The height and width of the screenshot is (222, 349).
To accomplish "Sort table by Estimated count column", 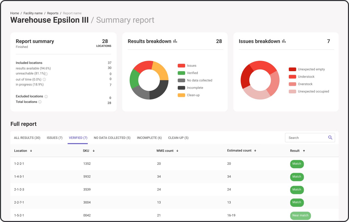I will click(255, 151).
